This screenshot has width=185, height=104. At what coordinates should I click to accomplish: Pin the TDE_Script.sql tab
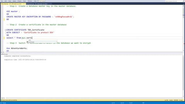click(23, 4)
